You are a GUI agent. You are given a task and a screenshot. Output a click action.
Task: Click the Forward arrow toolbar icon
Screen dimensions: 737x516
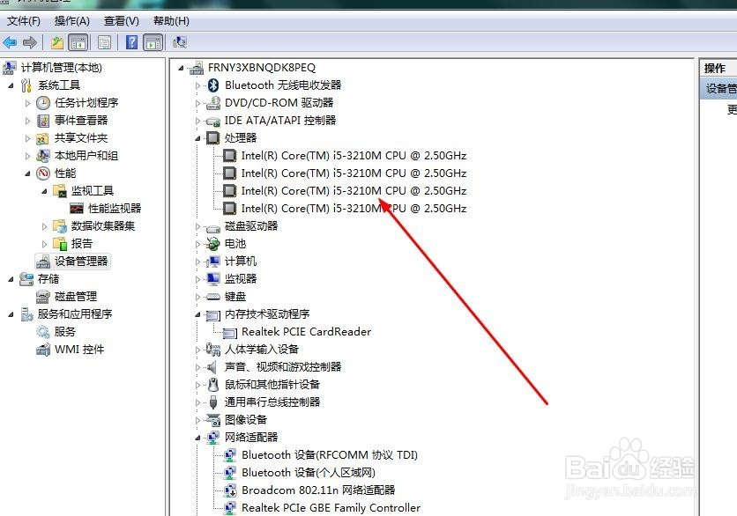pyautogui.click(x=30, y=43)
